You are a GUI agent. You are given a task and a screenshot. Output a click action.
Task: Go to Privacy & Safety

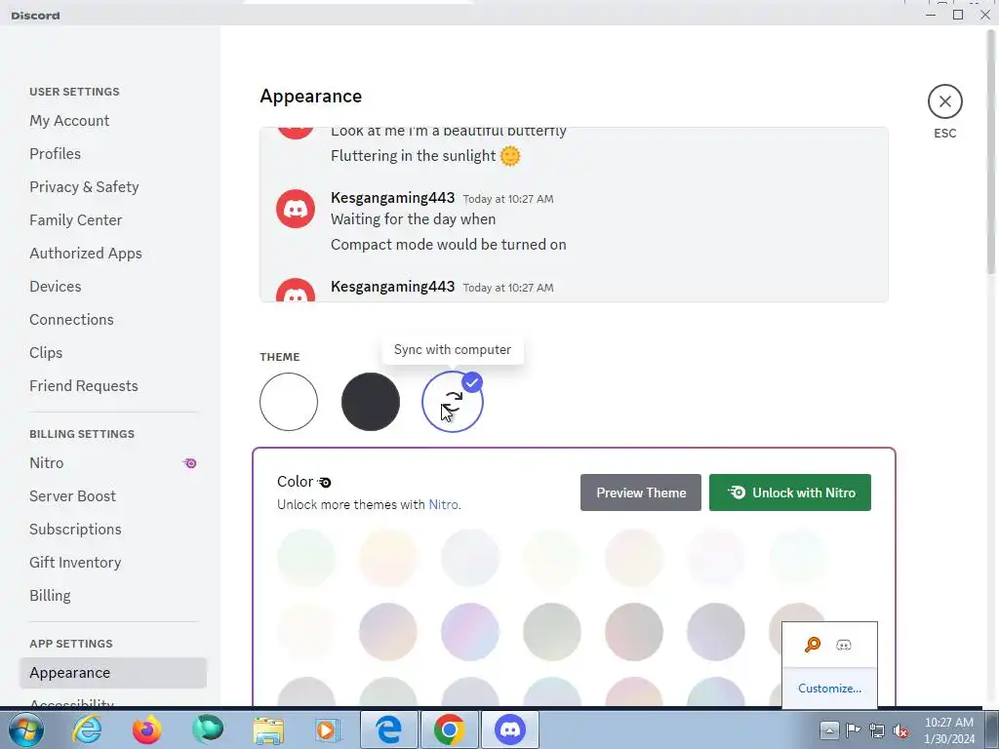coord(84,186)
